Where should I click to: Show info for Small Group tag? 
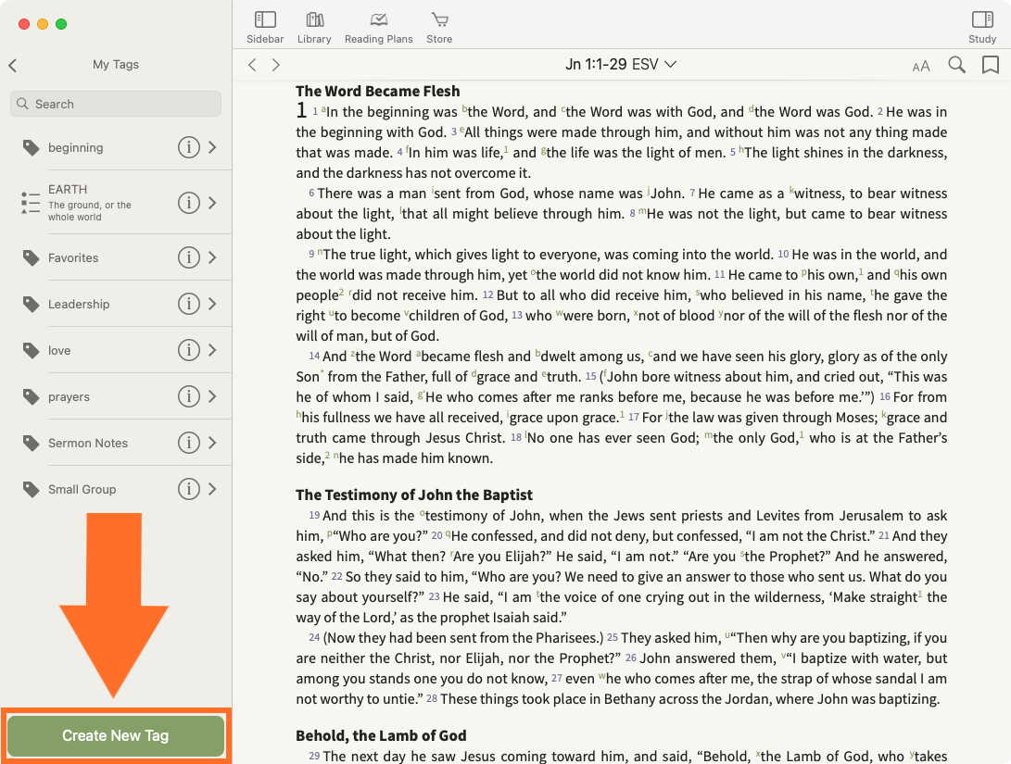point(189,490)
